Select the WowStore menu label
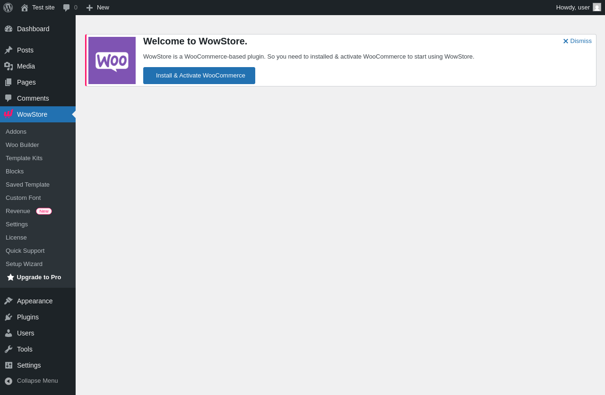The width and height of the screenshot is (605, 395). coord(32,114)
